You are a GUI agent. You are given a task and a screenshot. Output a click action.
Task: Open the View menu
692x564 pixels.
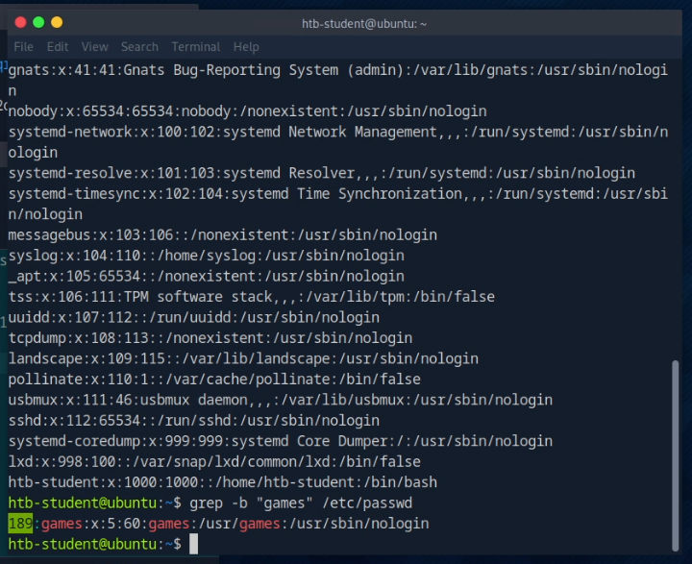coord(95,46)
